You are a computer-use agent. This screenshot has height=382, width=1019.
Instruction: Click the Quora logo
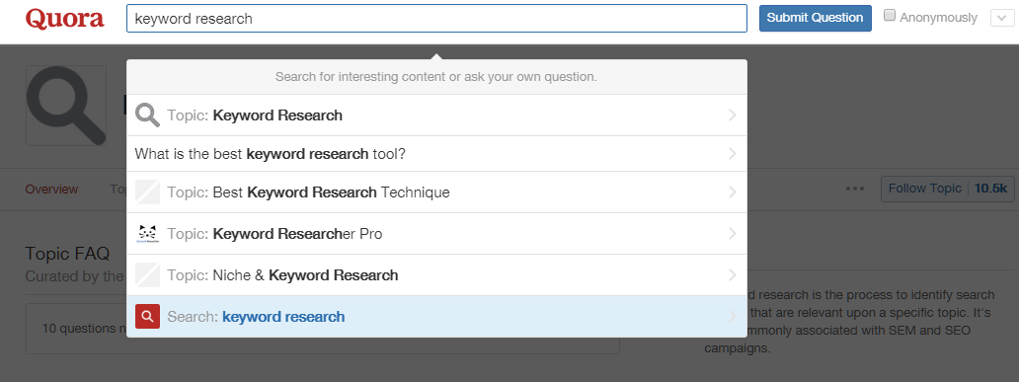(65, 18)
